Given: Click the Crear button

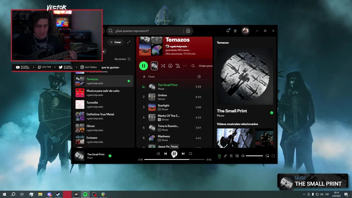Looking at the screenshot, I should [116, 42].
